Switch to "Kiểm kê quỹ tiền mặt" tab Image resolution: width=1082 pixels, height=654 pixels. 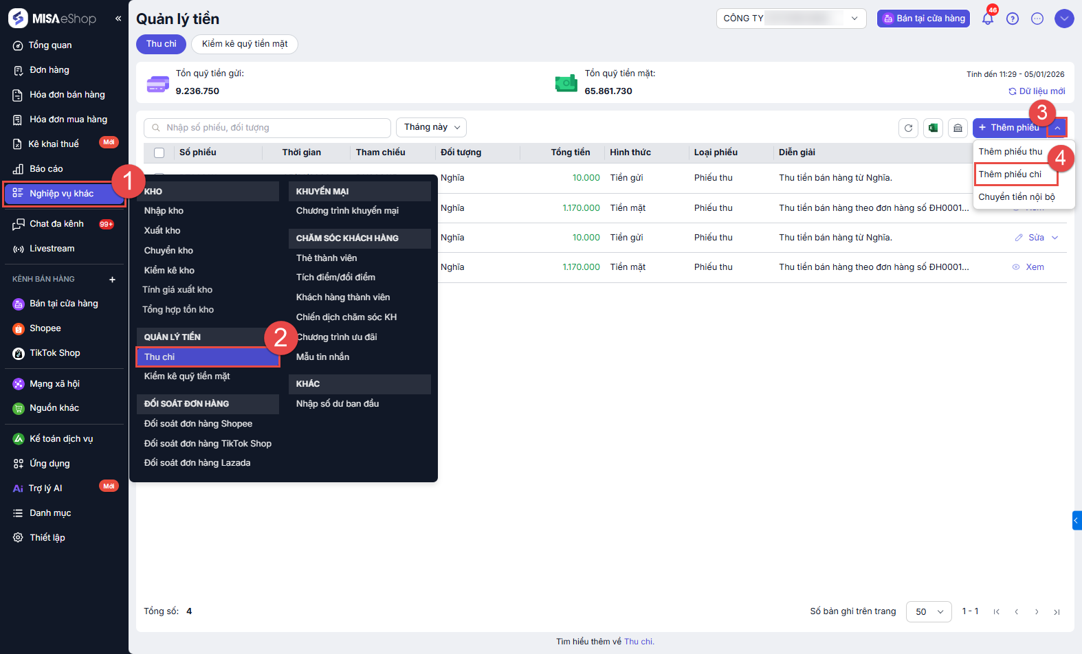pyautogui.click(x=245, y=44)
